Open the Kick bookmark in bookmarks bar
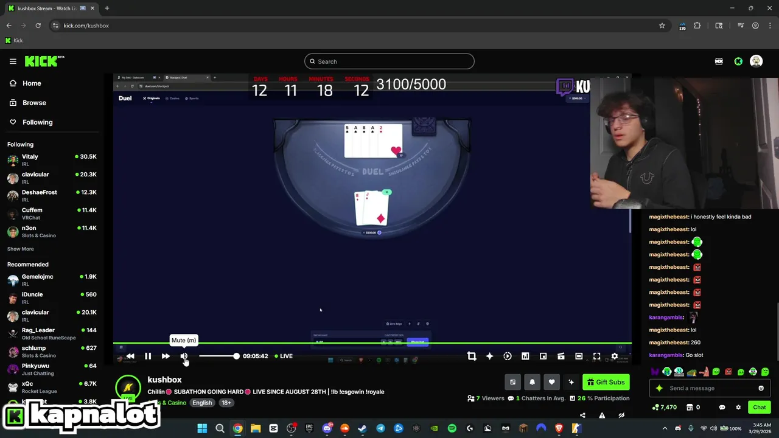 [14, 41]
